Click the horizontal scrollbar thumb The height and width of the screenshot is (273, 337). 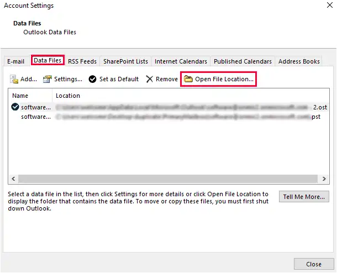click(168, 179)
